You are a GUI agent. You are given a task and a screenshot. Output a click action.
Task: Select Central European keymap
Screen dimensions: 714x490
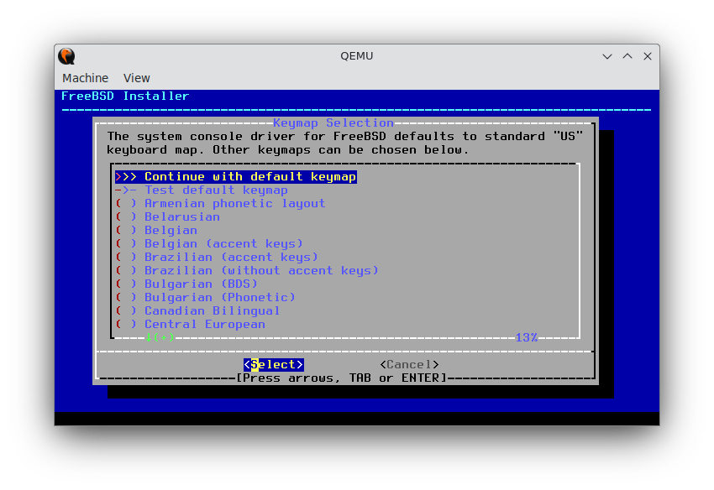205,324
